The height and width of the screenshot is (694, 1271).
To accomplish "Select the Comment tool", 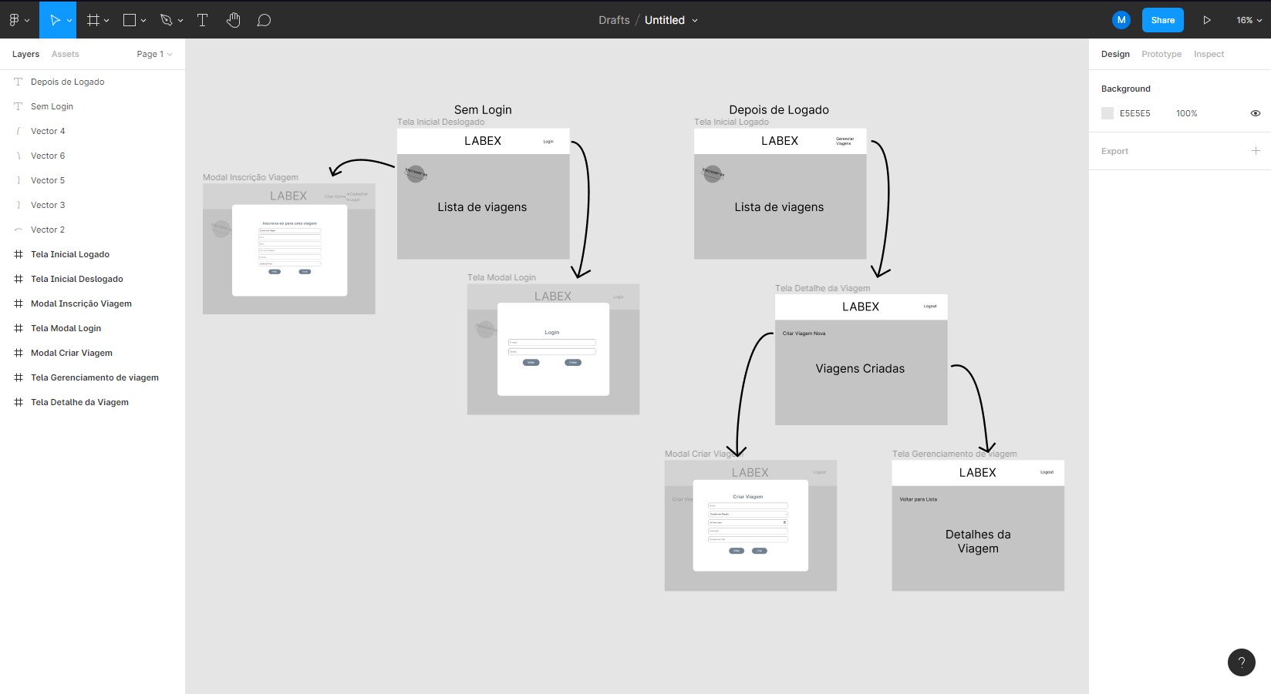I will (264, 20).
